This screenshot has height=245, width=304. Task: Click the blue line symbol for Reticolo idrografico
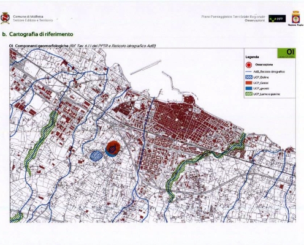coord(248,72)
